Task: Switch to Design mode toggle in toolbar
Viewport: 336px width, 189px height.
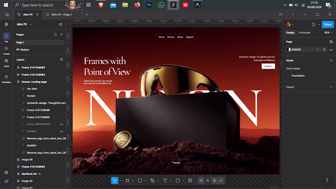Action: click(208, 181)
